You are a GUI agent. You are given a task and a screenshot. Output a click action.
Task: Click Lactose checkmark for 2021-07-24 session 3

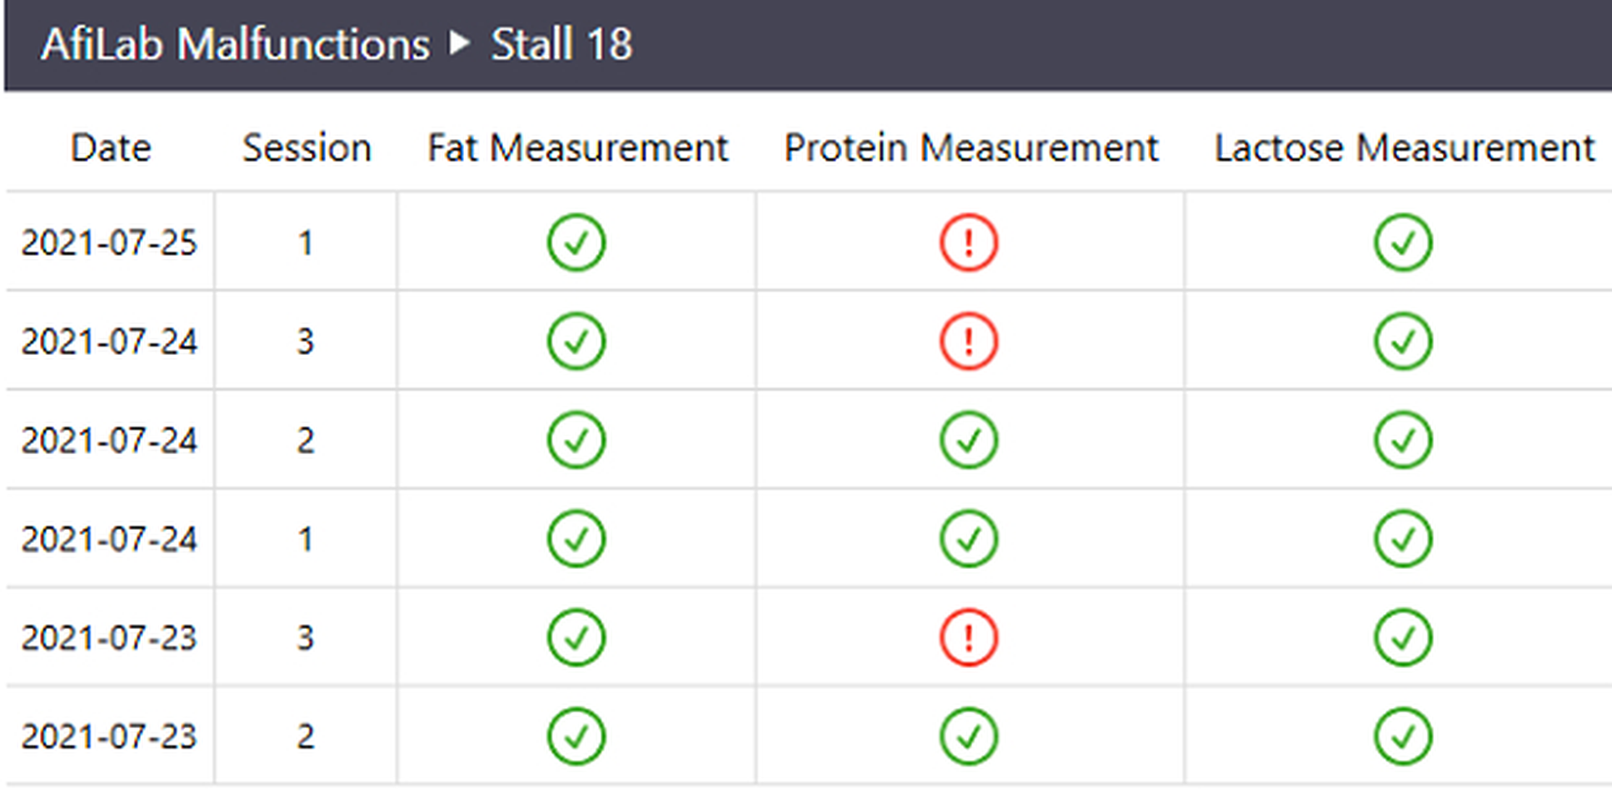1403,341
